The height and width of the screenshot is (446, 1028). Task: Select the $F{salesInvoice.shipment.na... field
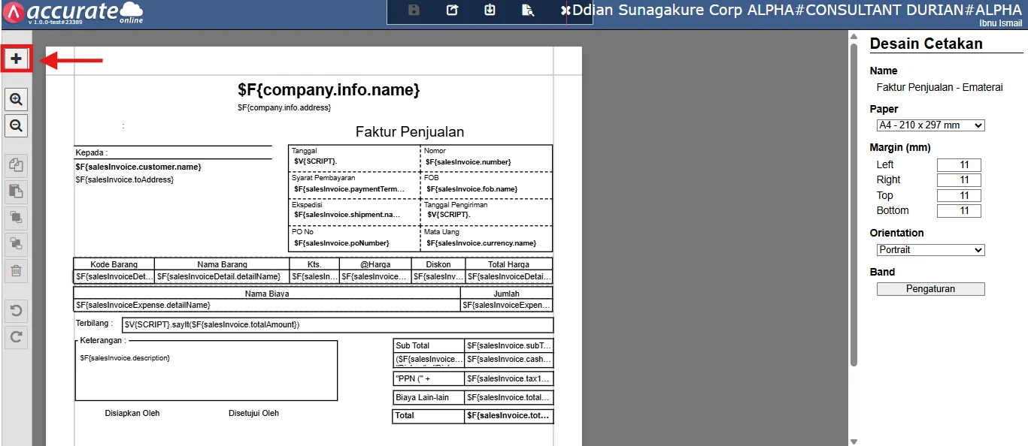pos(347,215)
